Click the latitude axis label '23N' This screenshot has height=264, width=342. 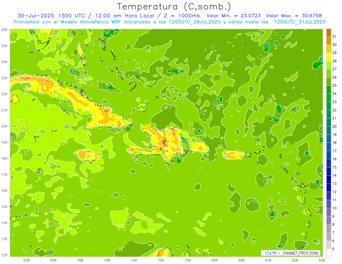pyautogui.click(x=4, y=78)
